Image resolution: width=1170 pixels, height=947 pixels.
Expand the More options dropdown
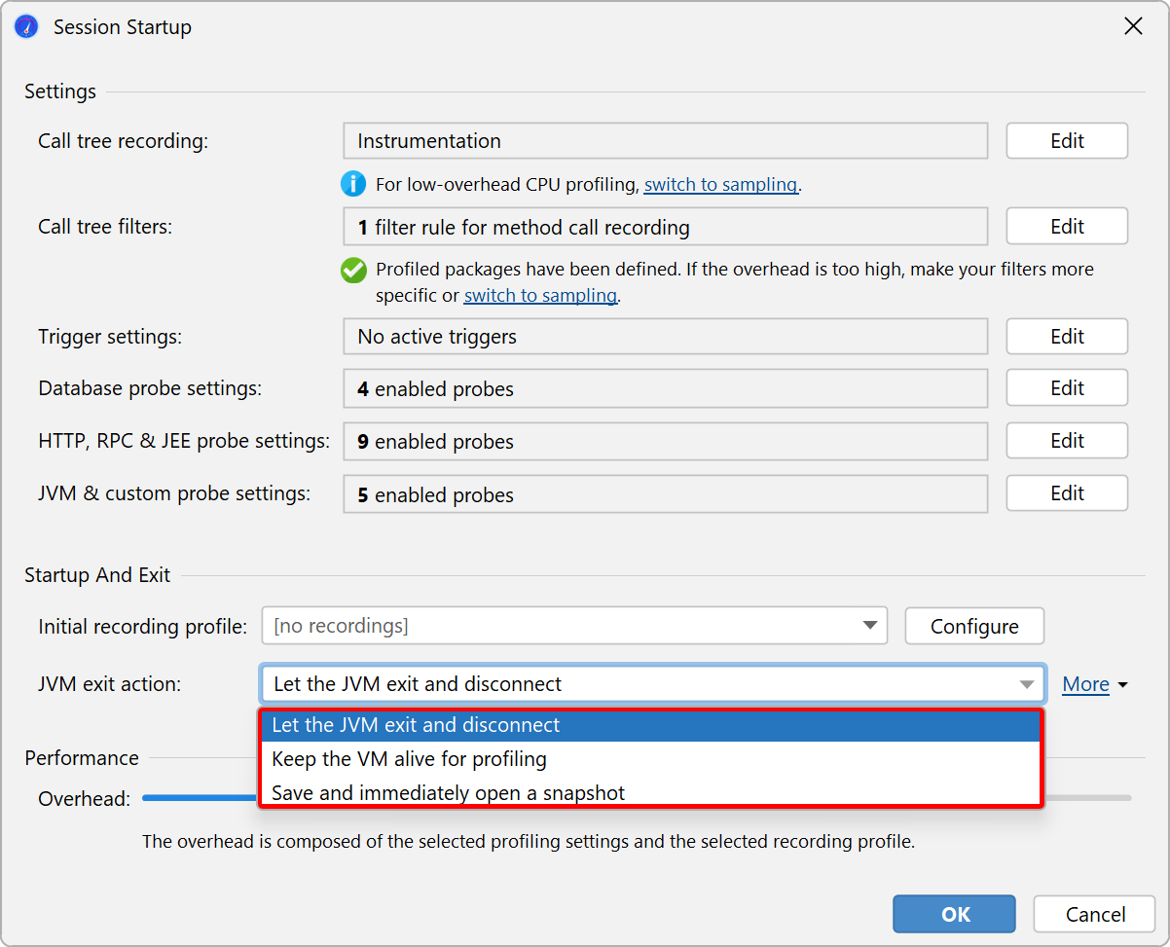[x=1094, y=684]
